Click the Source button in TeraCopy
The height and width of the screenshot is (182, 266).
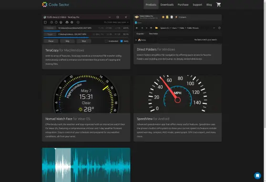coord(50,28)
